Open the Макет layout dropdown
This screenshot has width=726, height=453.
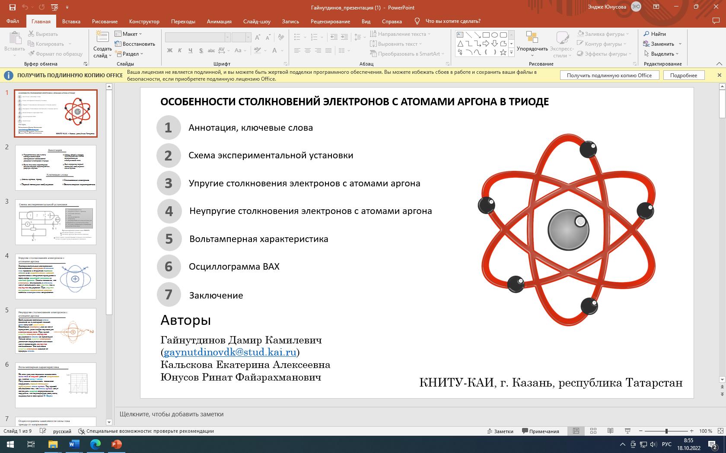coord(129,34)
